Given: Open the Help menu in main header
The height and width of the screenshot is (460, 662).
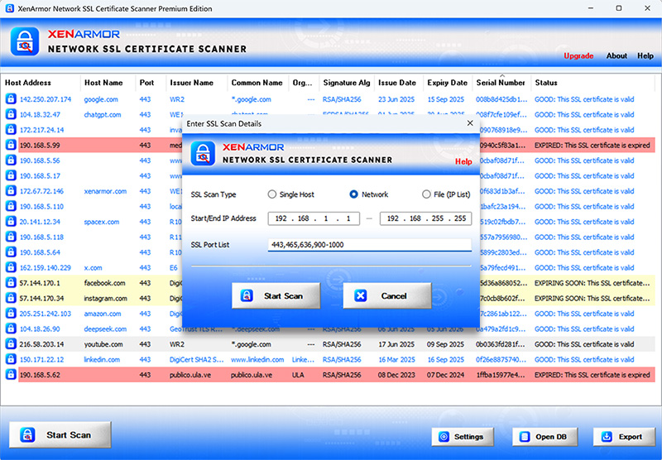Looking at the screenshot, I should [645, 55].
